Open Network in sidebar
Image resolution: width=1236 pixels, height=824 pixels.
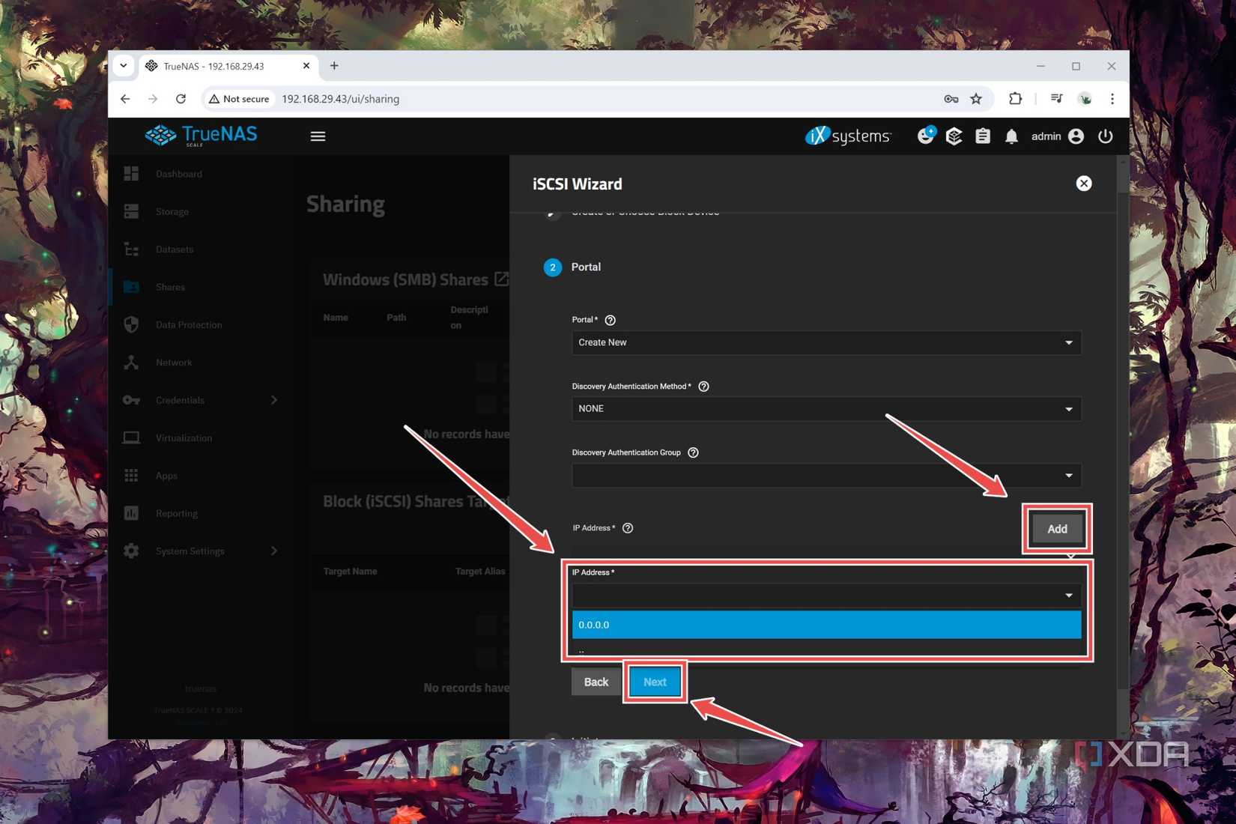[x=174, y=363]
